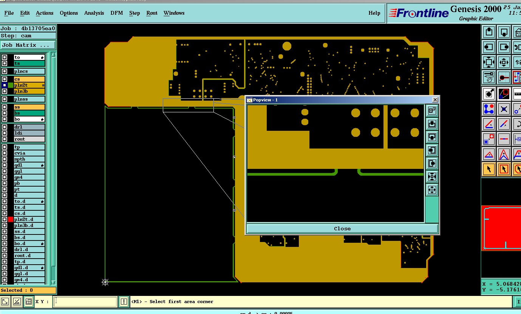Toggle the checkbox for layer to

[x=5, y=57]
